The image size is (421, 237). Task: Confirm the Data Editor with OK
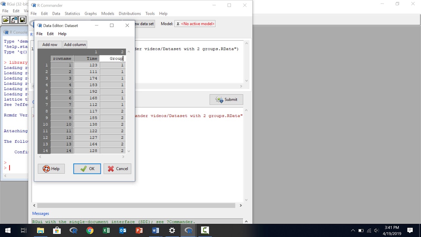coord(87,169)
